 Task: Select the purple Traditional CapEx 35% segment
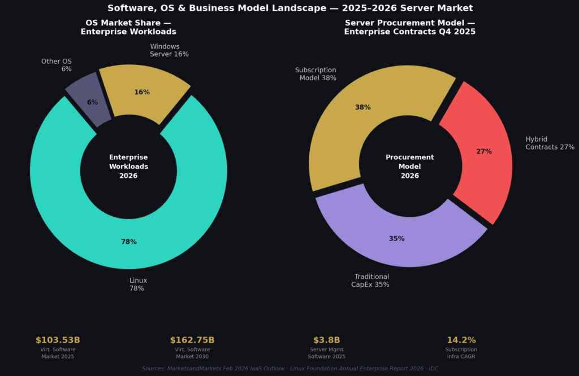[397, 238]
